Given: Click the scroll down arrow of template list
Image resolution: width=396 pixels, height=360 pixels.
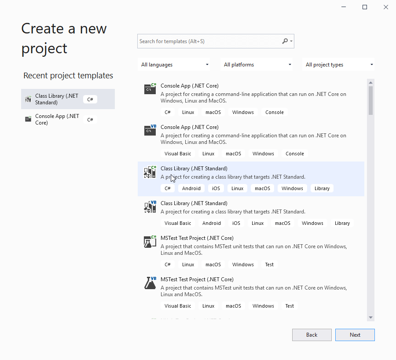Looking at the screenshot, I should click(x=371, y=317).
